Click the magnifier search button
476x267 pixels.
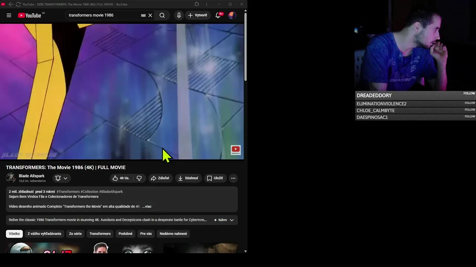[x=162, y=15]
